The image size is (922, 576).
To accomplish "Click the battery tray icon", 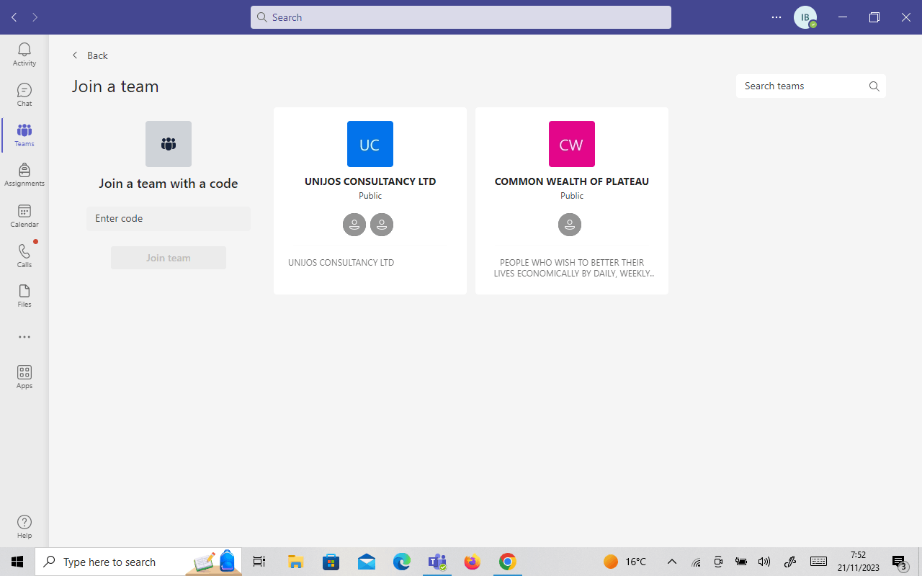I will coord(741,562).
